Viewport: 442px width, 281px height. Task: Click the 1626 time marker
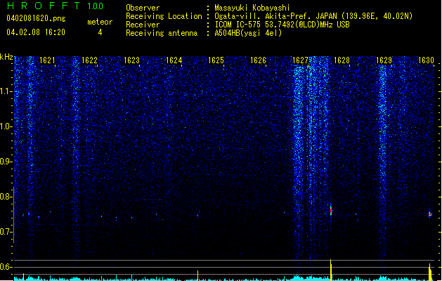pos(258,60)
